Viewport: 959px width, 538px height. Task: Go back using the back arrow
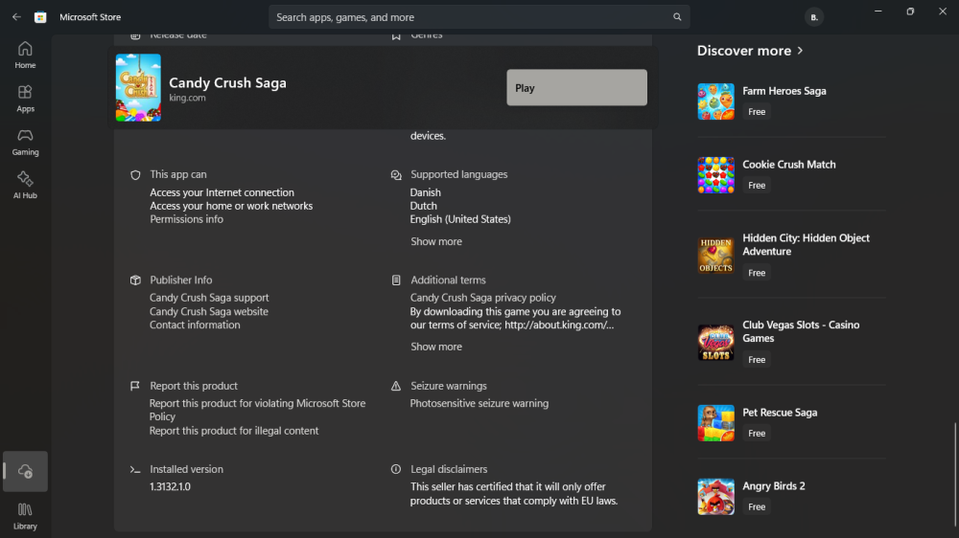(x=16, y=17)
